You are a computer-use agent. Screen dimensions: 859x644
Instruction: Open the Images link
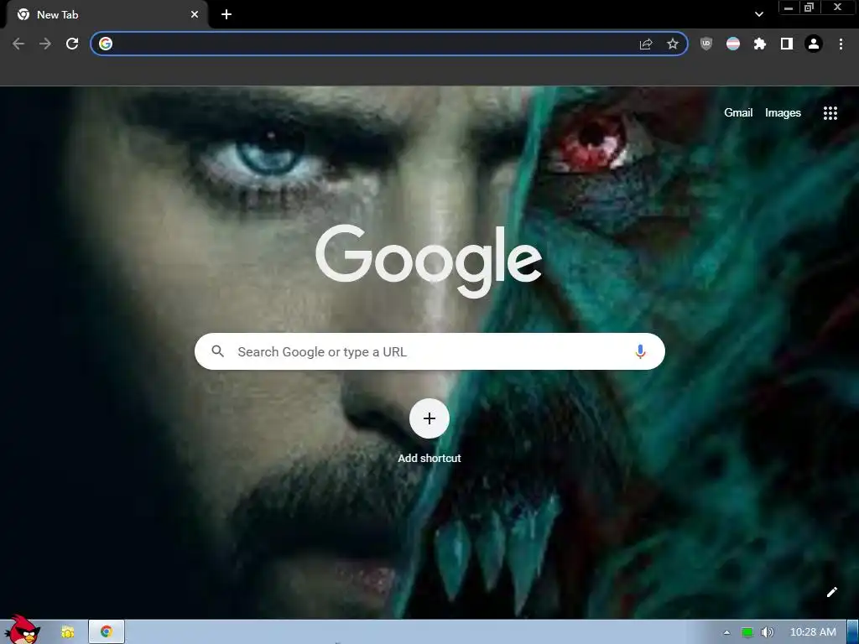pyautogui.click(x=783, y=113)
